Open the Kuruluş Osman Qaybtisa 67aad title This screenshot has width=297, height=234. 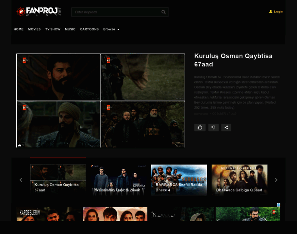[x=233, y=60]
